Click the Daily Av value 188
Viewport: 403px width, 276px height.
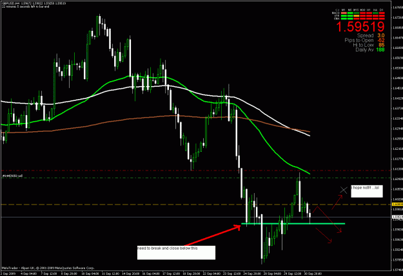click(380, 50)
